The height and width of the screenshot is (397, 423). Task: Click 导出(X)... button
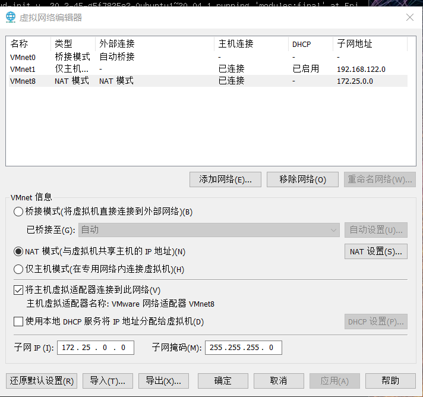pos(163,381)
